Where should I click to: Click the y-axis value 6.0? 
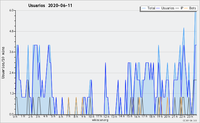(11, 10)
